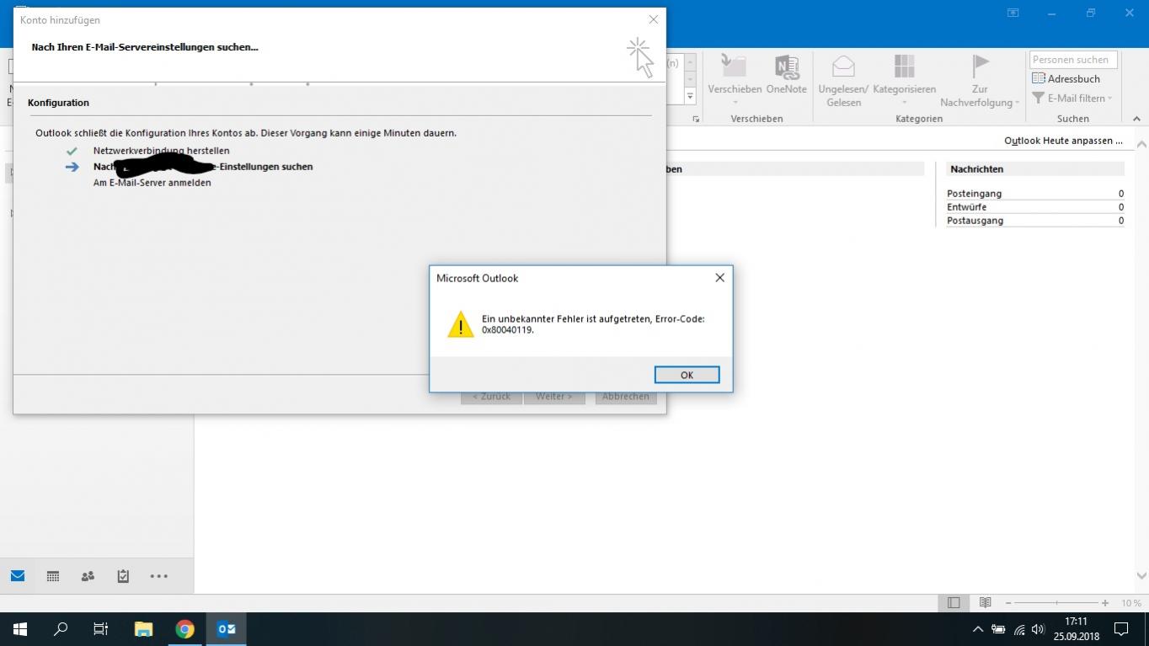Image resolution: width=1149 pixels, height=646 pixels.
Task: Open the Kategorisieren color grid icon
Action: click(904, 67)
